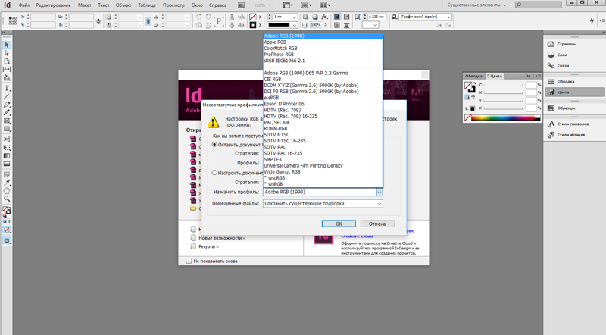Open the 'Существенные элементы' workspace switcher
This screenshot has height=335, width=606.
click(x=476, y=5)
